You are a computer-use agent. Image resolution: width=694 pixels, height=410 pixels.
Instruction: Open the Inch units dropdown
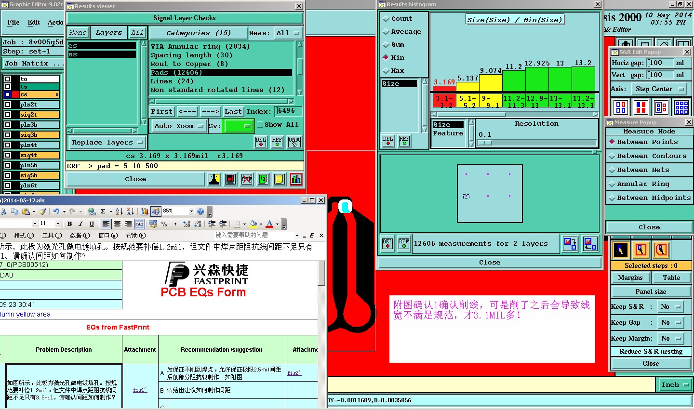click(675, 384)
